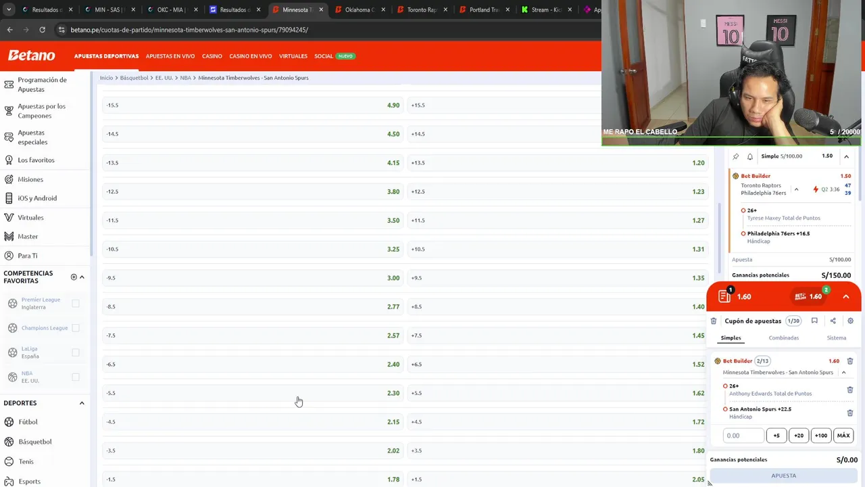Toggle LaLiga favorite checkbox
Screen dimensions: 865x487
(x=76, y=352)
